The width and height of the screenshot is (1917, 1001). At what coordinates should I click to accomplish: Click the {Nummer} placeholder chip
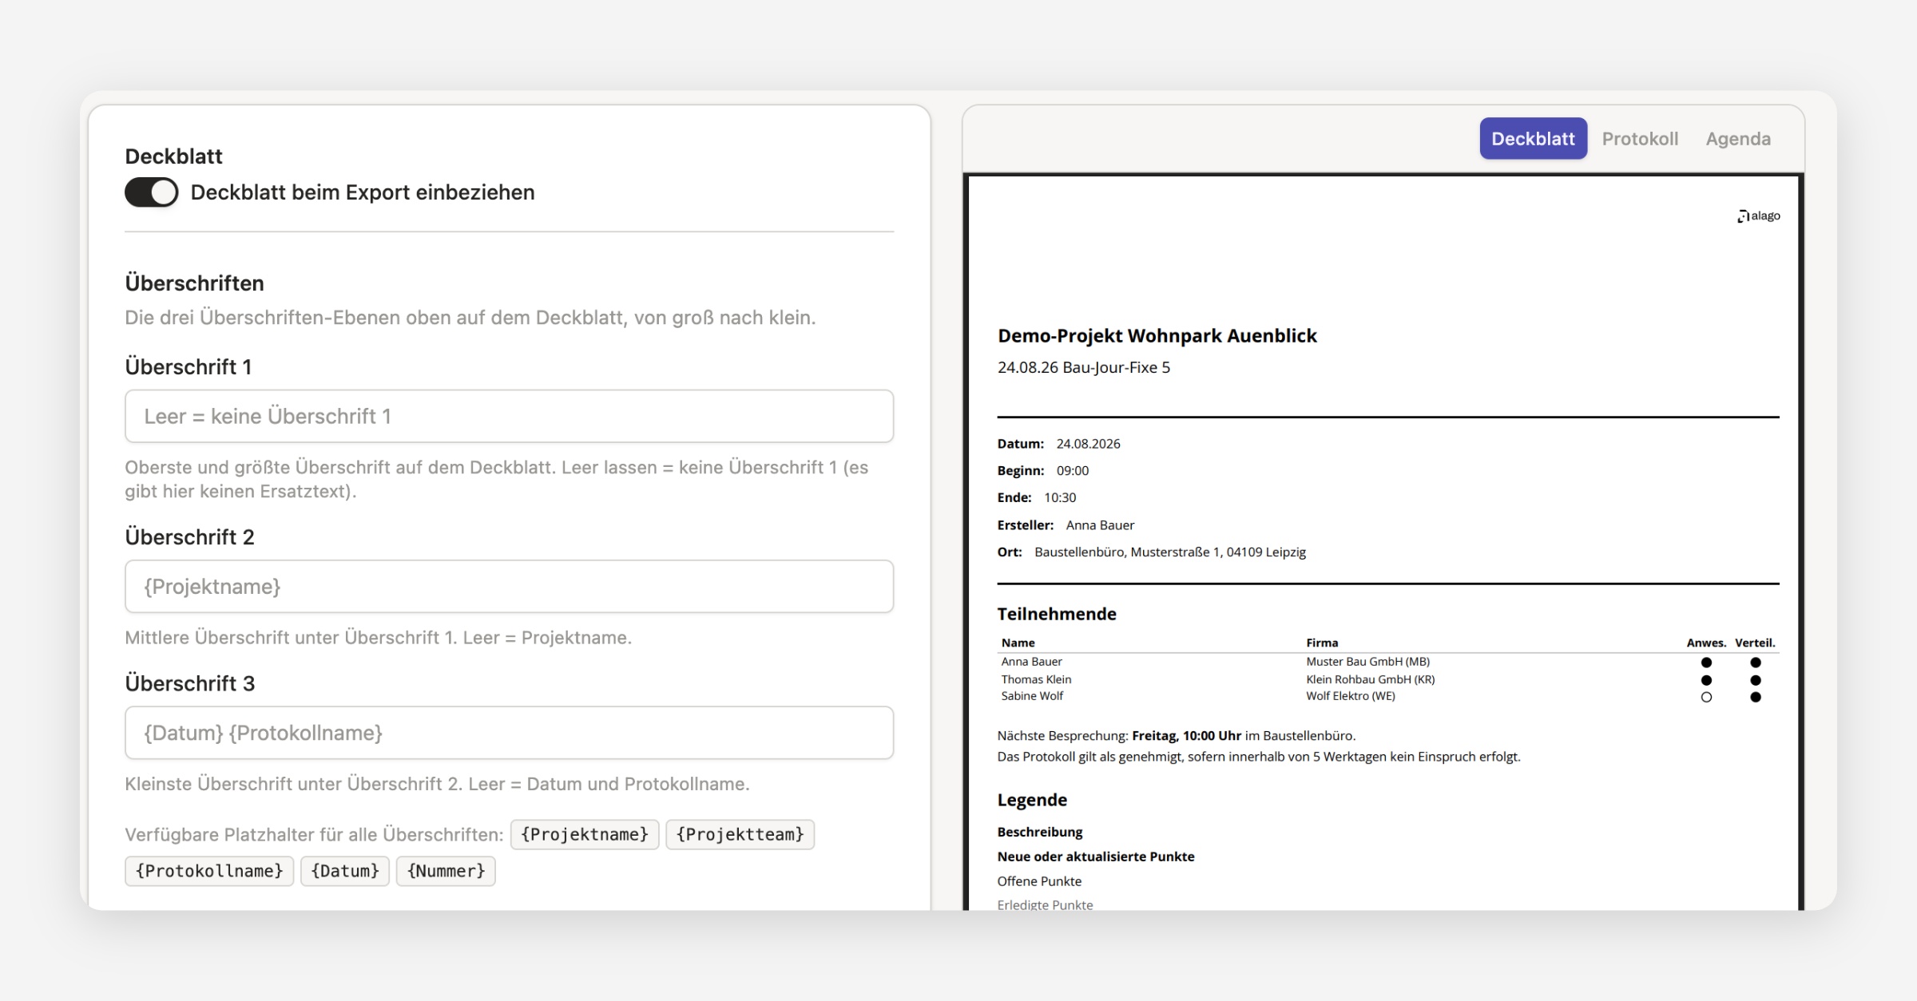pyautogui.click(x=446, y=871)
